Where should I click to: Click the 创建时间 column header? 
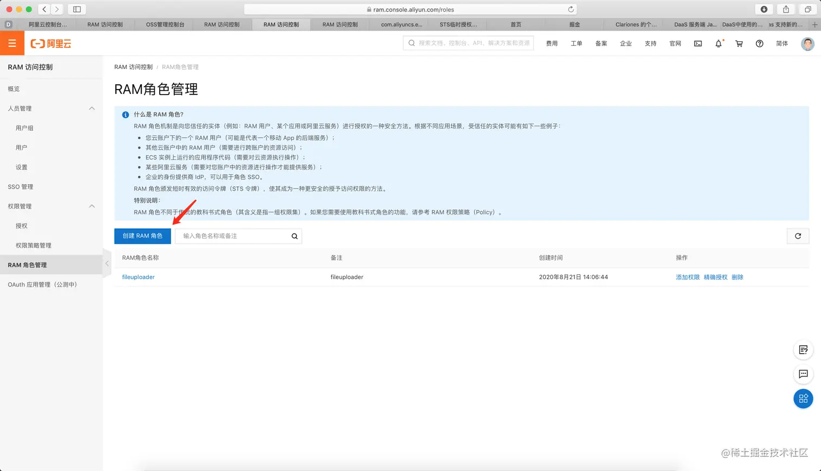pyautogui.click(x=551, y=258)
